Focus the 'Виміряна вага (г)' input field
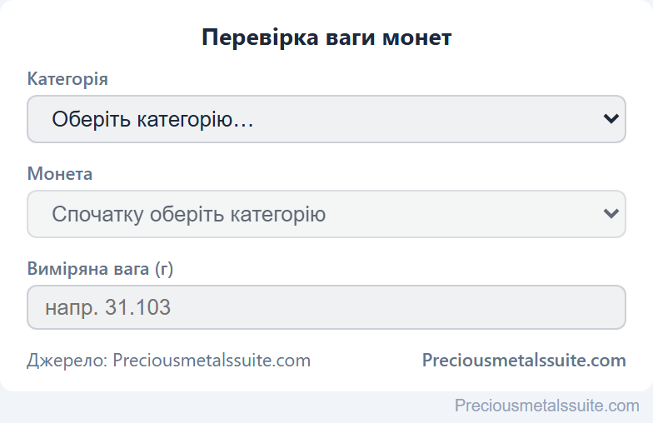 pyautogui.click(x=326, y=307)
